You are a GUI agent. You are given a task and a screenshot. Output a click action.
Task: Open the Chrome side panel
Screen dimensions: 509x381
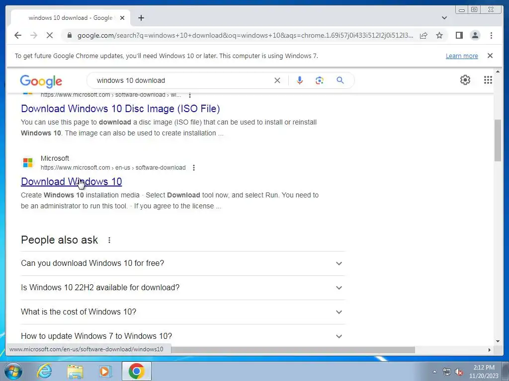point(459,35)
